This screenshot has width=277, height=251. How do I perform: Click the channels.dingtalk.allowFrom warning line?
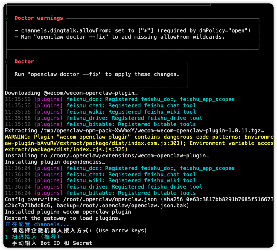click(133, 30)
